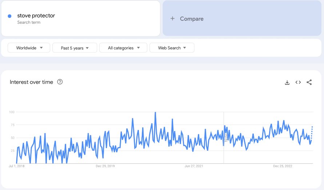Click the Interest over time heading

click(x=31, y=82)
